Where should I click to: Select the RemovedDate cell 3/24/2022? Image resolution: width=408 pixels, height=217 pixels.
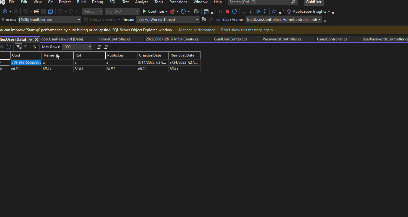(x=185, y=63)
